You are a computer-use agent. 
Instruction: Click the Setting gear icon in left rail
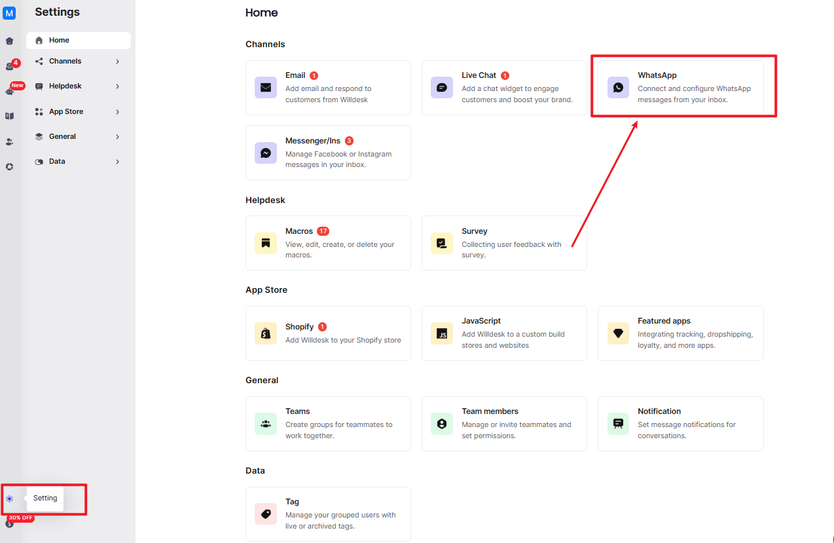(x=9, y=498)
